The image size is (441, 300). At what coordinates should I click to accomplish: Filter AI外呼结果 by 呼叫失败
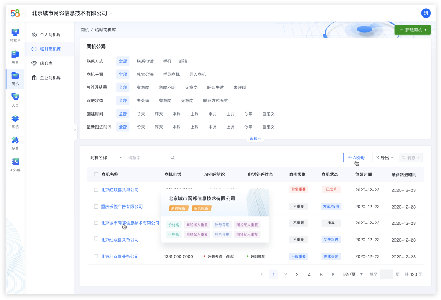coord(216,88)
